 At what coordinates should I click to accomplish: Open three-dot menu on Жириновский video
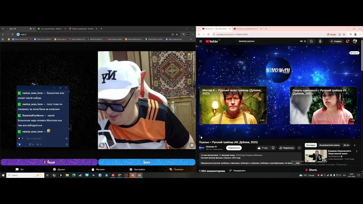click(x=357, y=151)
